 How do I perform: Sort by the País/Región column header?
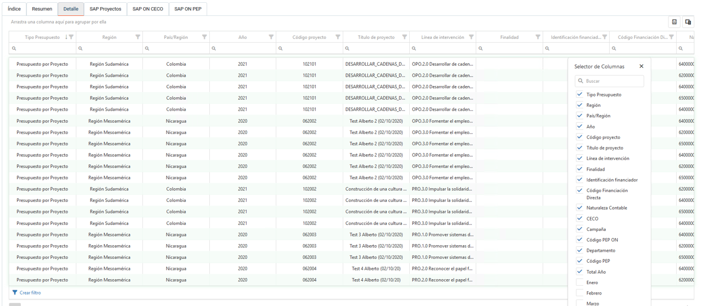pyautogui.click(x=176, y=37)
